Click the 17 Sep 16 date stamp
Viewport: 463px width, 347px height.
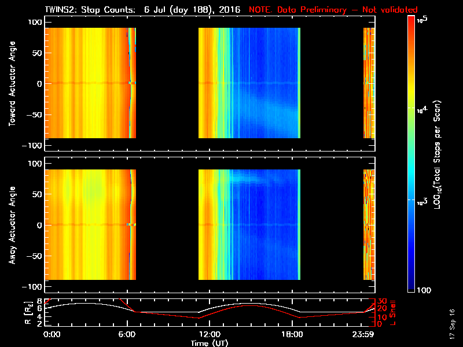click(x=452, y=324)
